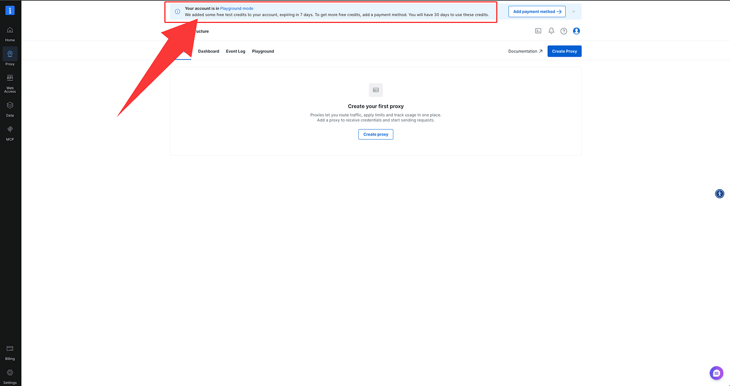This screenshot has height=386, width=730.
Task: Open Web Access API section
Action: (10, 82)
